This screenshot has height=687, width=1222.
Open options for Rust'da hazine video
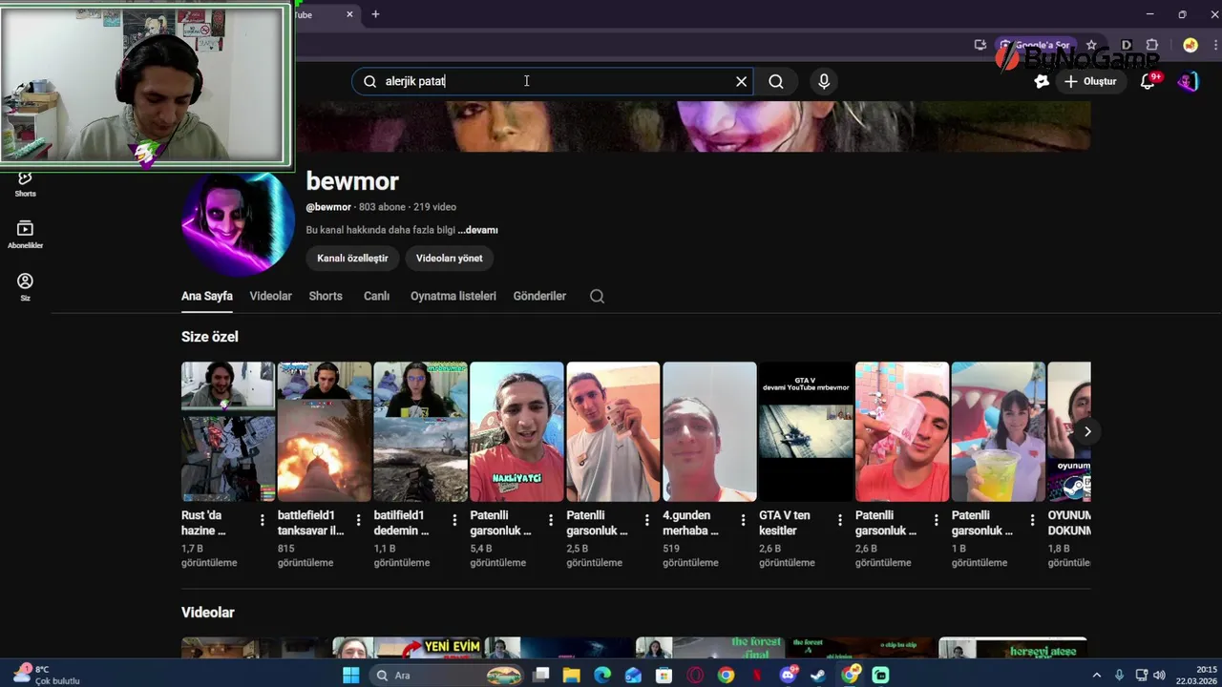click(x=263, y=520)
